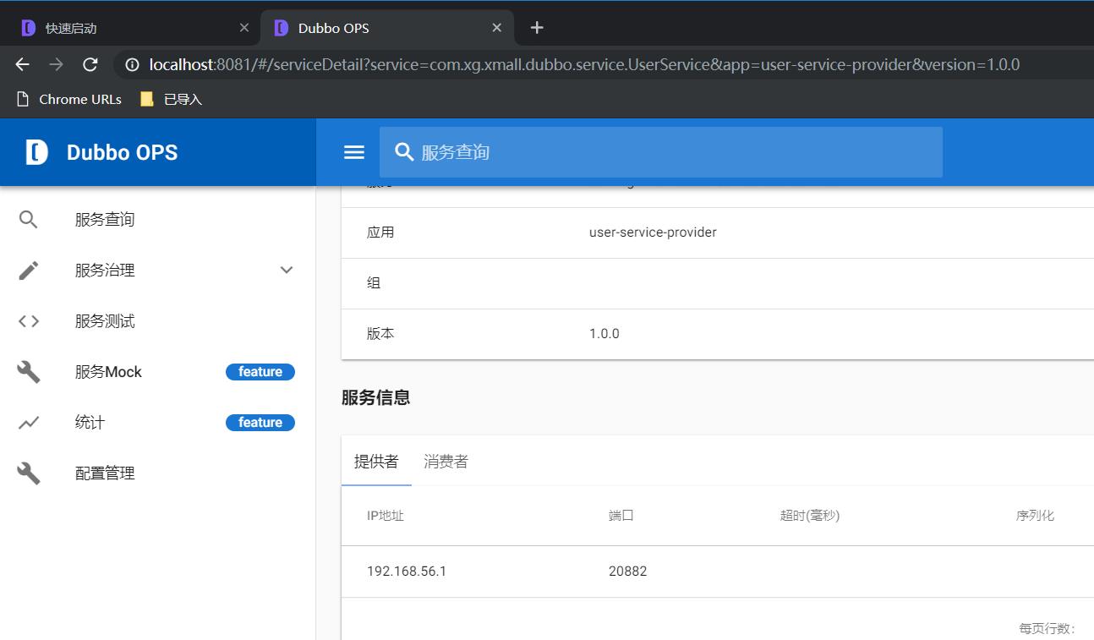Click the browser address bar URL
1094x640 pixels.
pos(584,64)
